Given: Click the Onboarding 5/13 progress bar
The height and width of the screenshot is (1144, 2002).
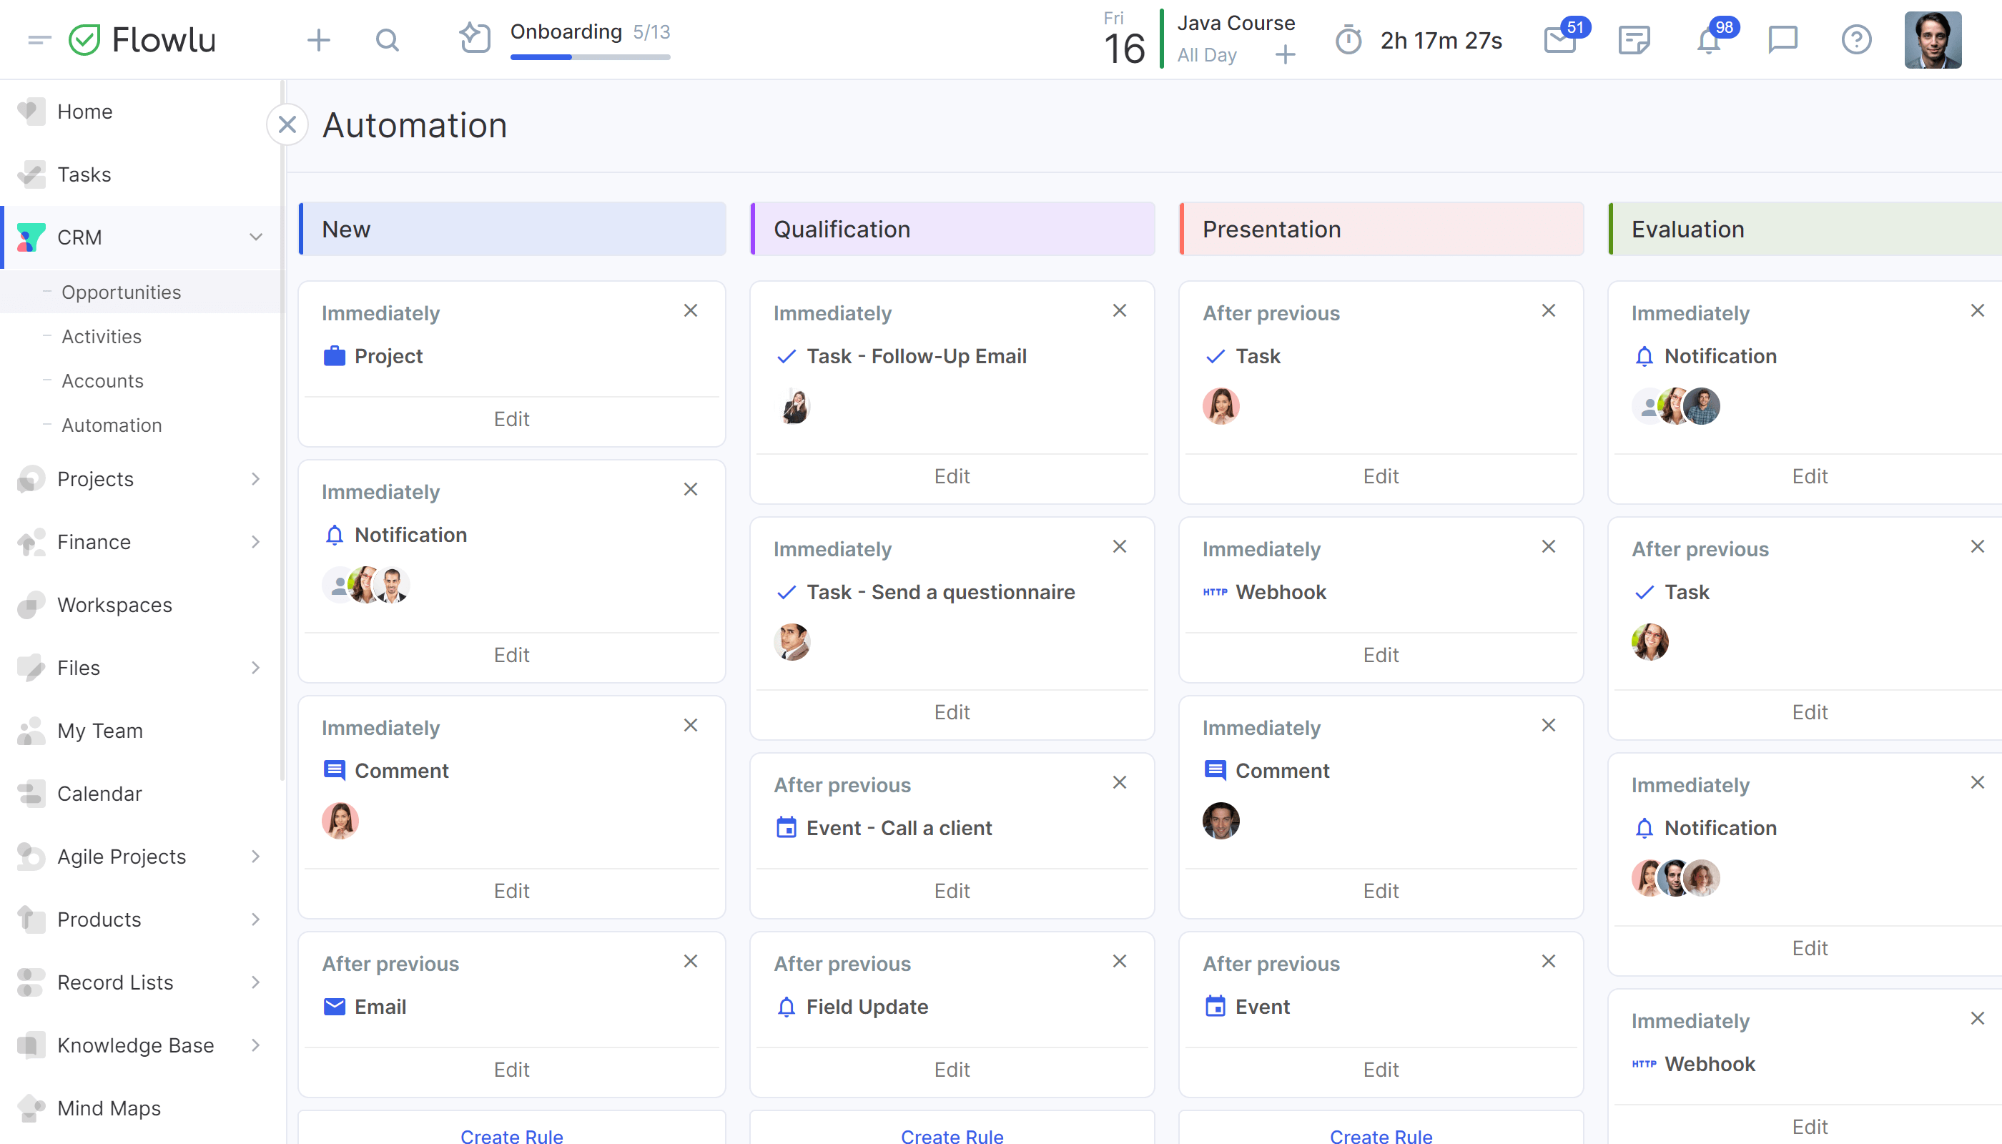Looking at the screenshot, I should 590,56.
